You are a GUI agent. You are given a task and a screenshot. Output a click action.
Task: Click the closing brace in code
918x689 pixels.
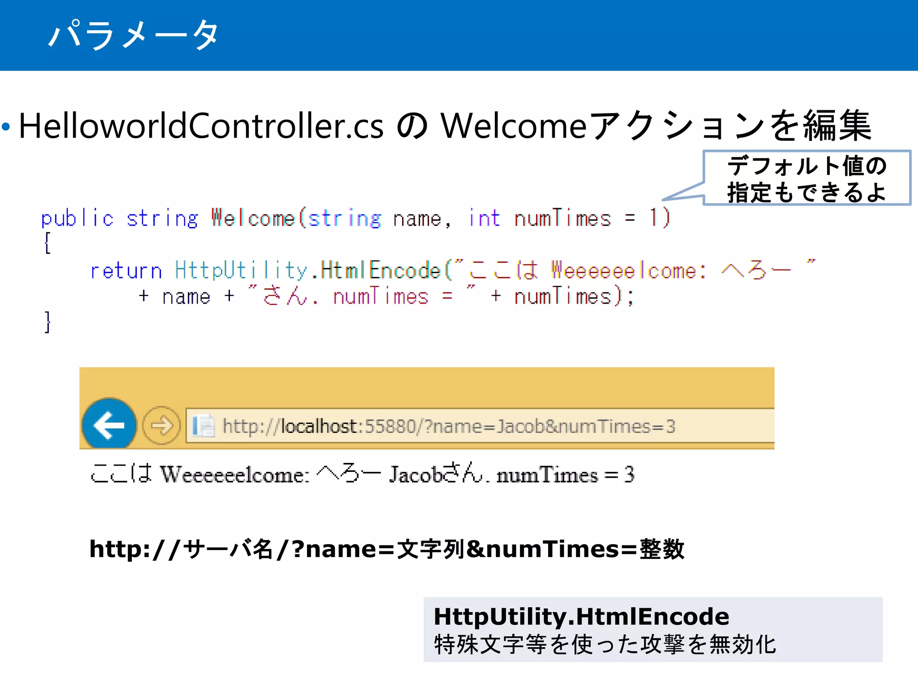click(x=48, y=322)
